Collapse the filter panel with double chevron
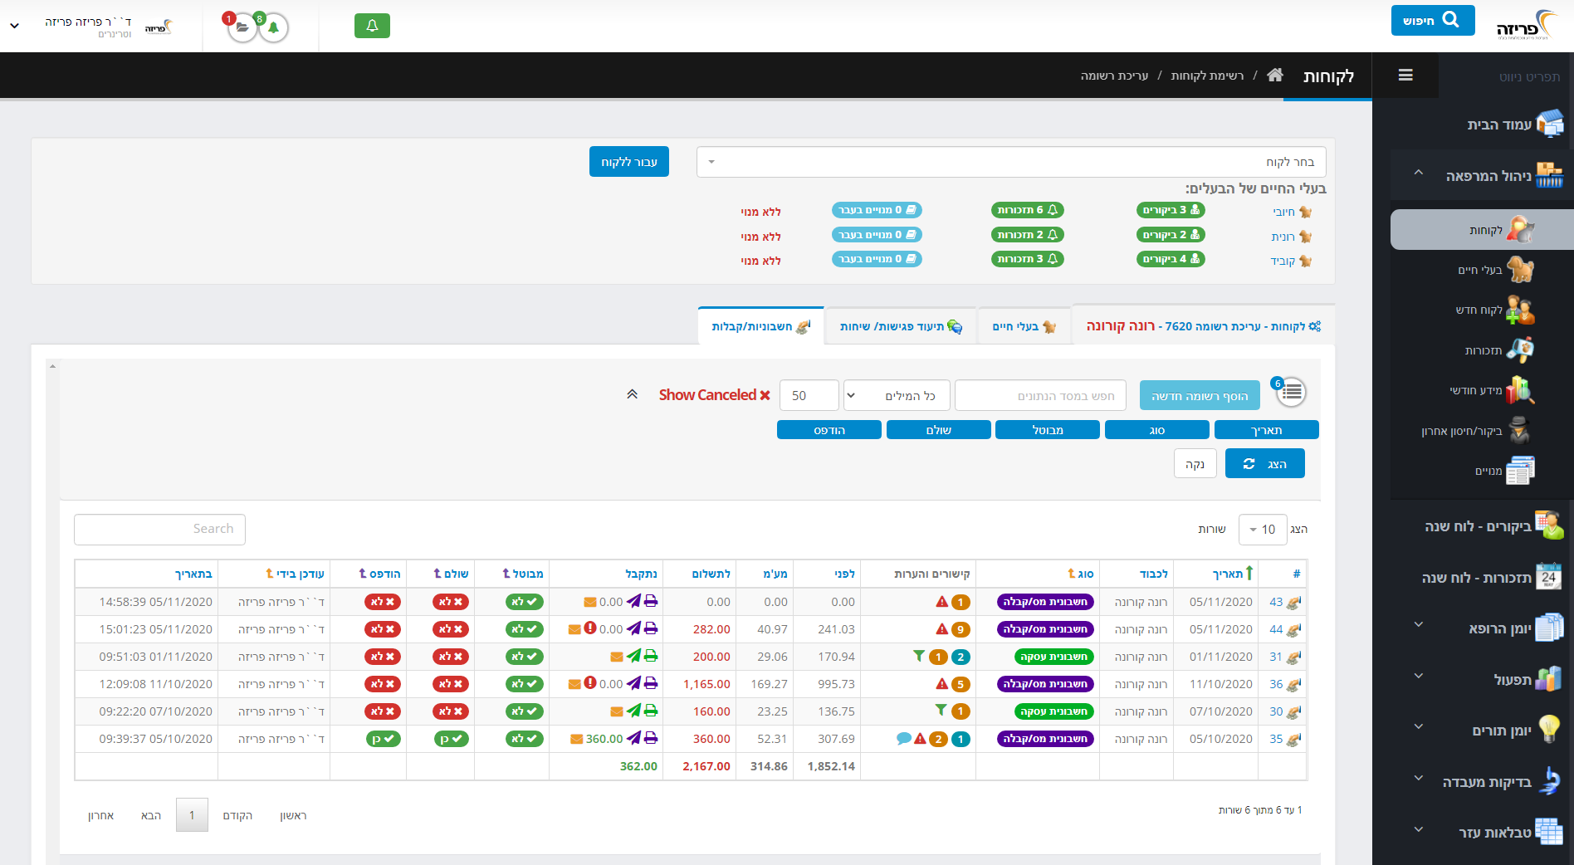Screen dimensions: 1574x865 (632, 395)
